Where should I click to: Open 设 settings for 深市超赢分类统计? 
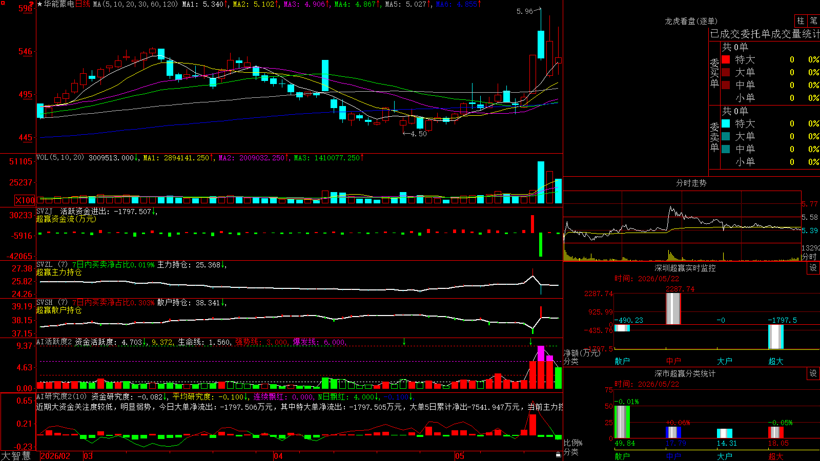pyautogui.click(x=813, y=373)
